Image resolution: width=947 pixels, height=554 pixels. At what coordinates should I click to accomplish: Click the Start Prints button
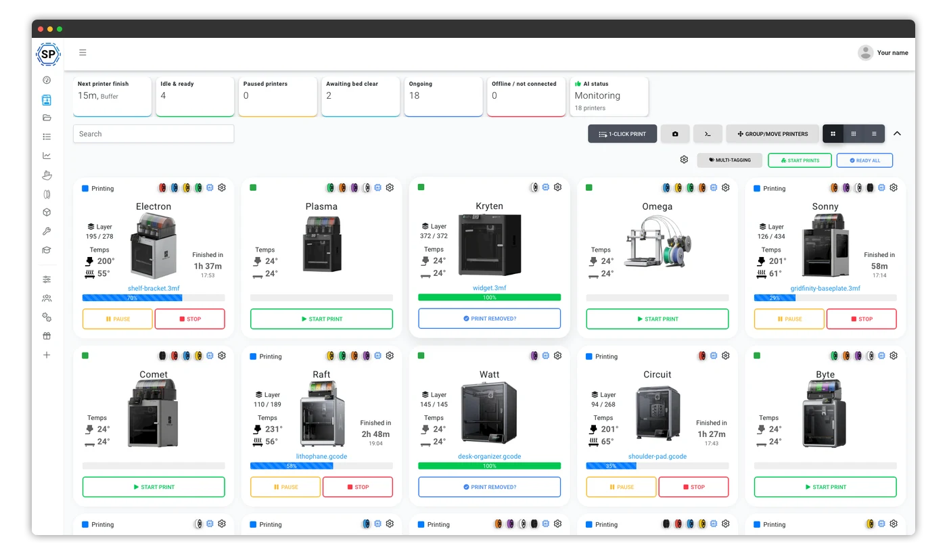[x=800, y=160]
